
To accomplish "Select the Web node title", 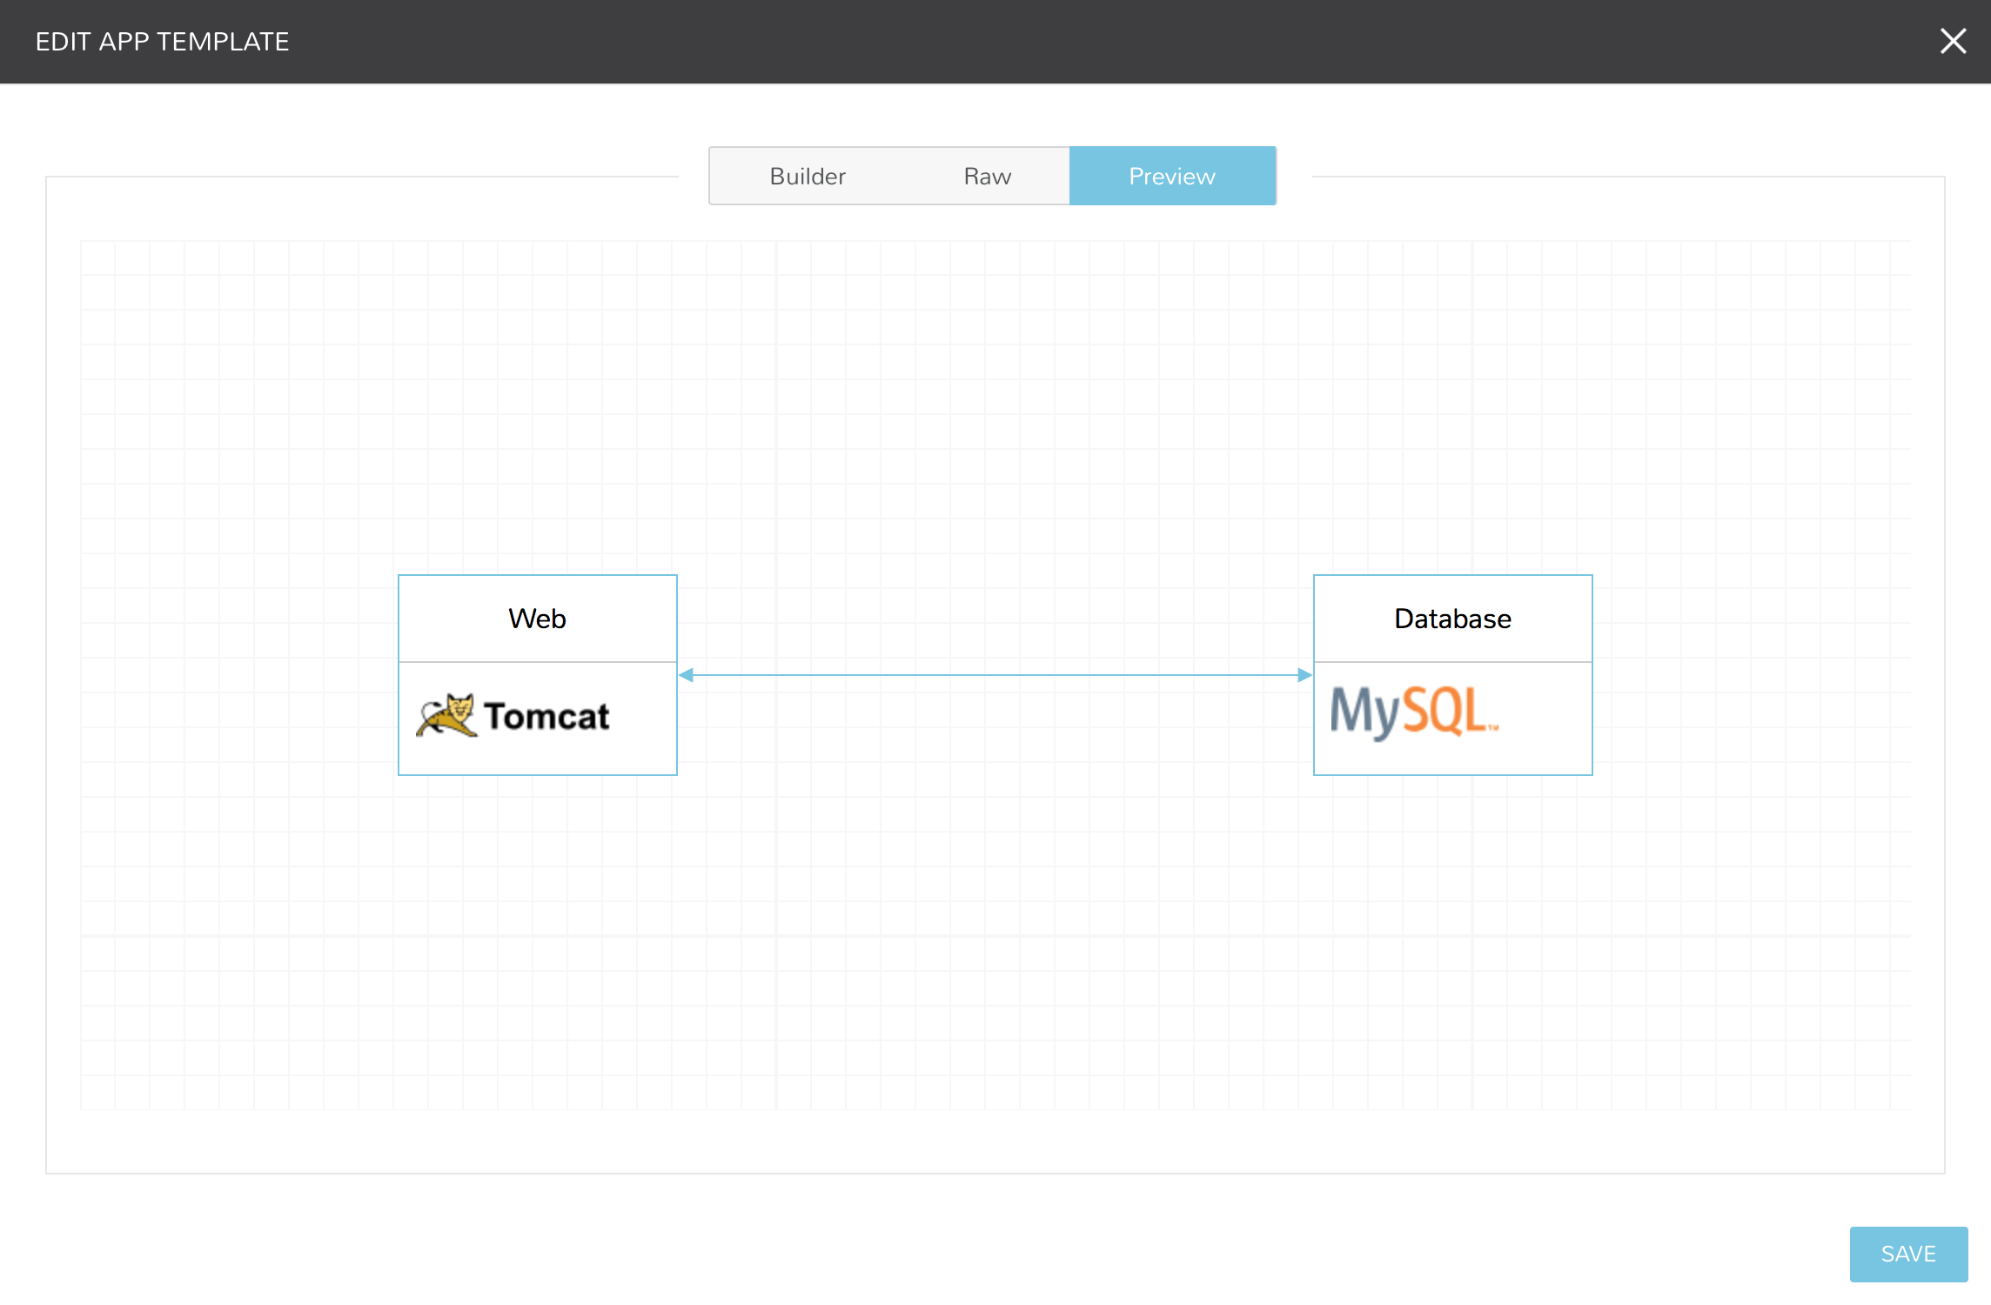I will click(x=537, y=619).
